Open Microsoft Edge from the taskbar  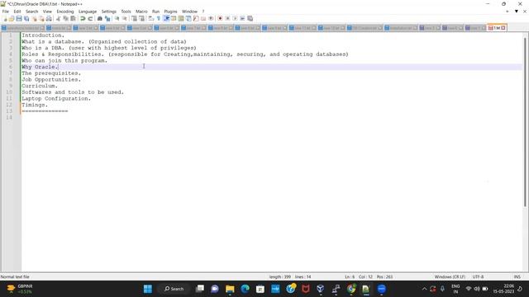point(245,289)
